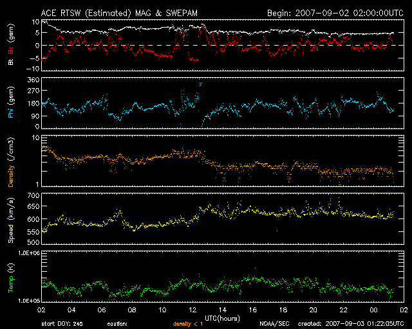Click the 'UTC(hours)' axis title
This screenshot has height=329, width=412.
point(222,319)
